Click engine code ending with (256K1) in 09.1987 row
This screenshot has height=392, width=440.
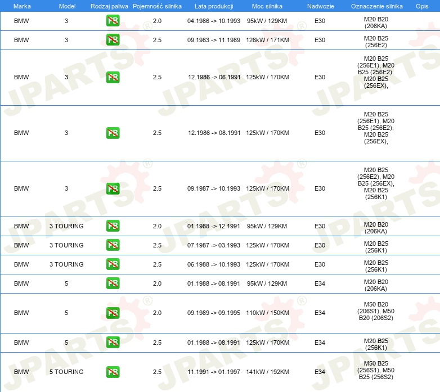(x=376, y=183)
